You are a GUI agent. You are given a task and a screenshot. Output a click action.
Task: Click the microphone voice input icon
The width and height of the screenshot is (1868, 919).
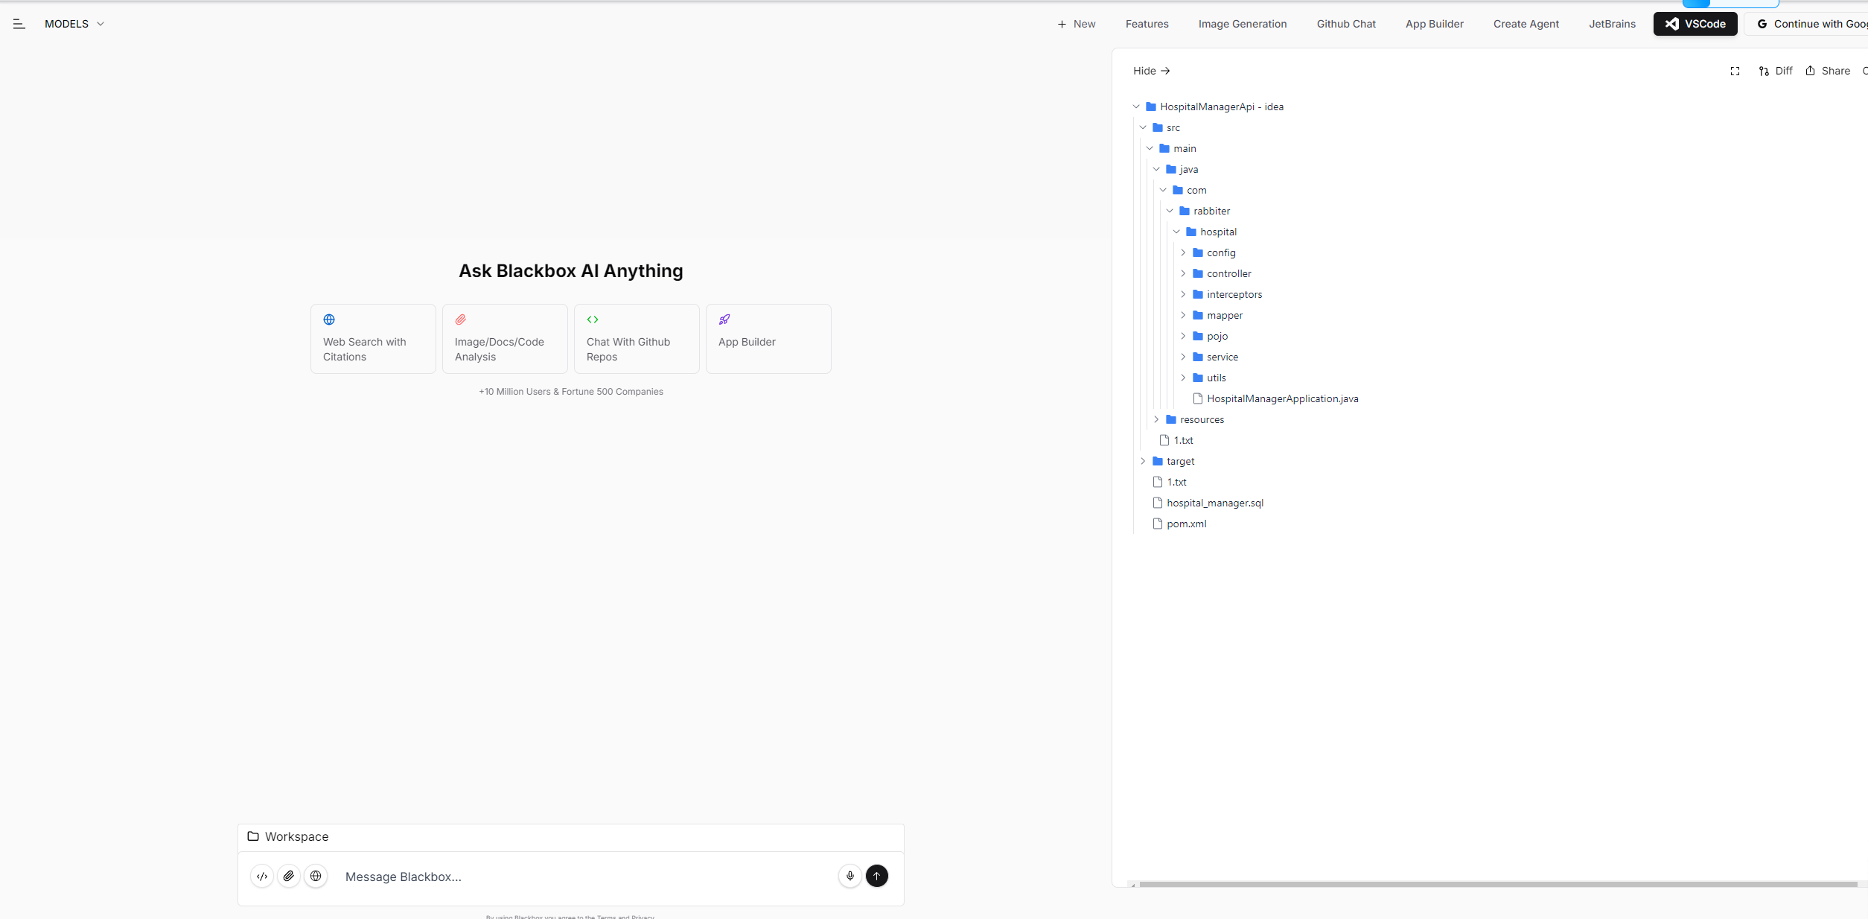[849, 876]
